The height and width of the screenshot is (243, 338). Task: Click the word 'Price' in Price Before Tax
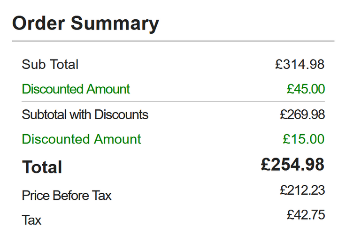[36, 195]
